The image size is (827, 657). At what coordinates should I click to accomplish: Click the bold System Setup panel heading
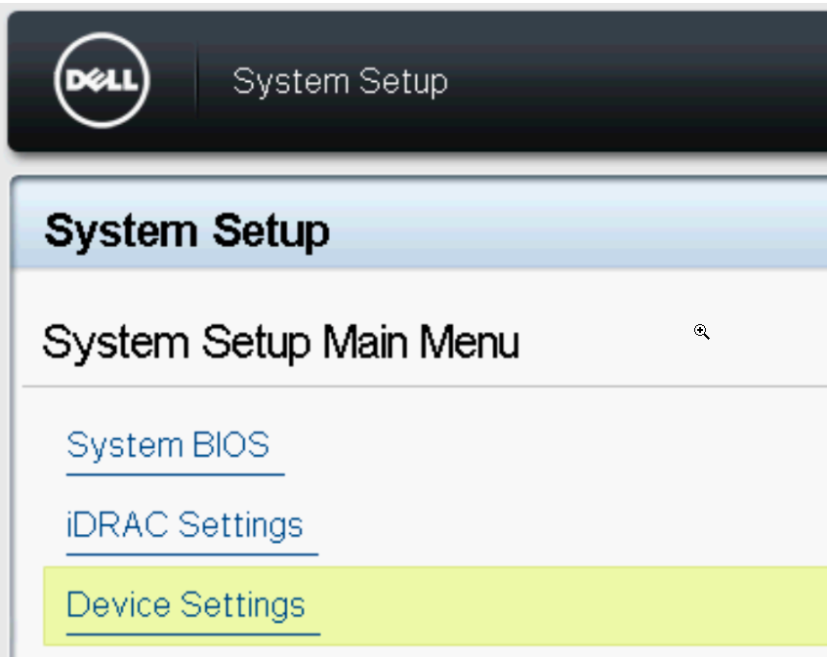coord(187,231)
